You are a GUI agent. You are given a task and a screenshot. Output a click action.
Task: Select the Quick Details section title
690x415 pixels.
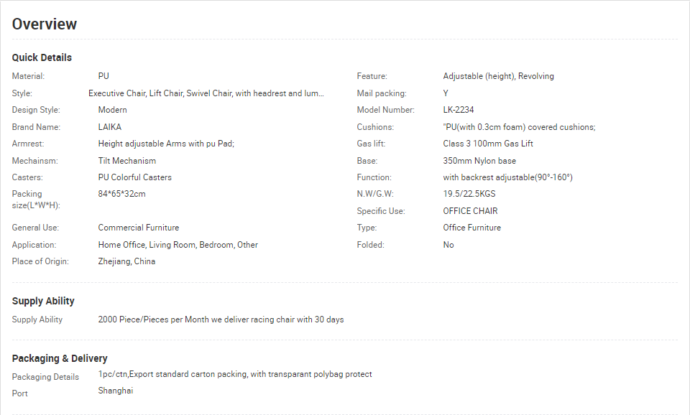(x=42, y=57)
